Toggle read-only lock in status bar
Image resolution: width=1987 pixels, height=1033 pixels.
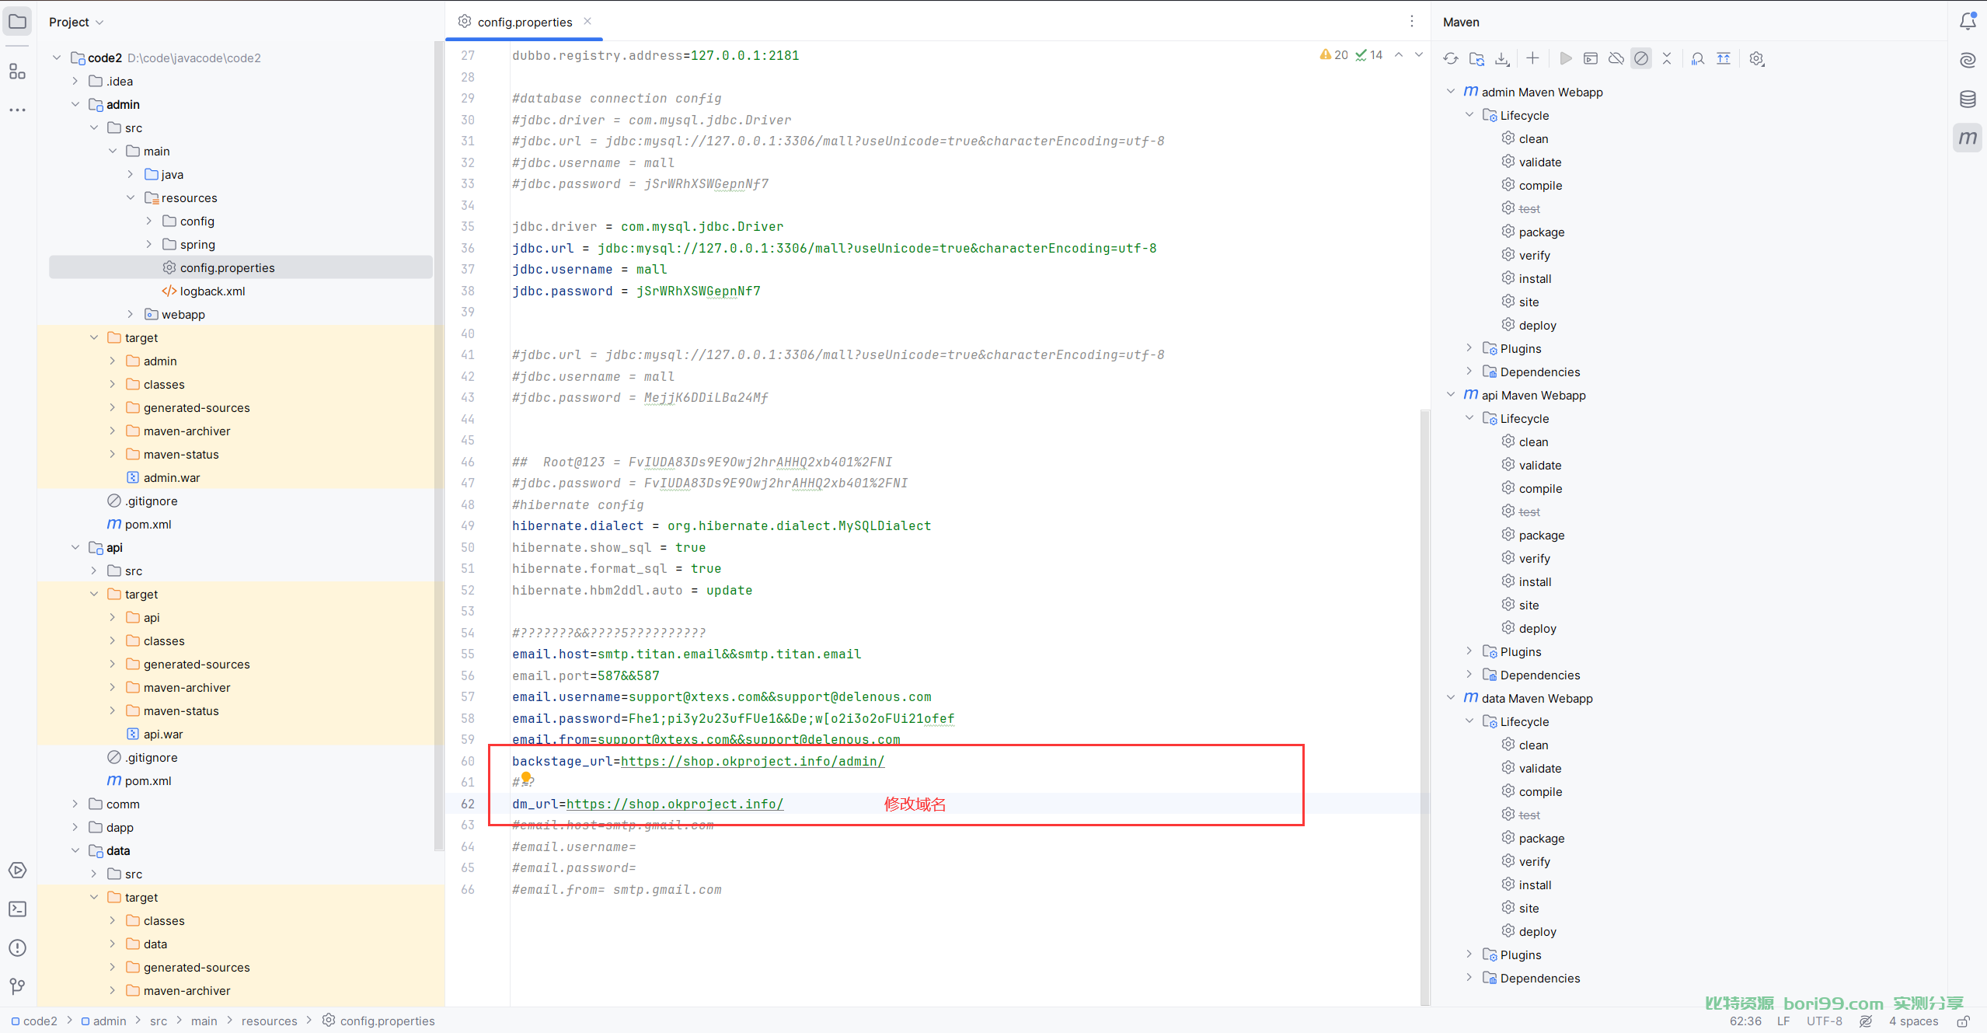click(1963, 1021)
